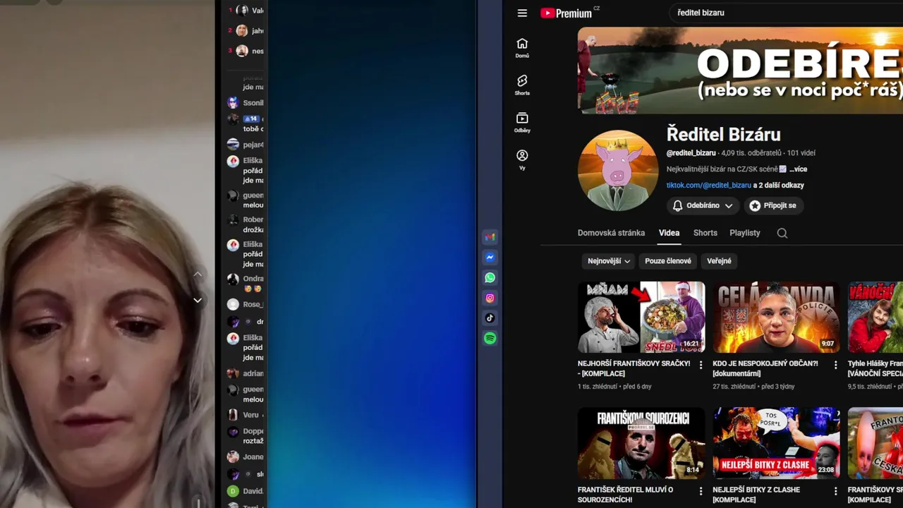The height and width of the screenshot is (508, 903).
Task: Click the '1 tis. zhlédnutí • před 6 dny' text
Action: [x=614, y=387]
